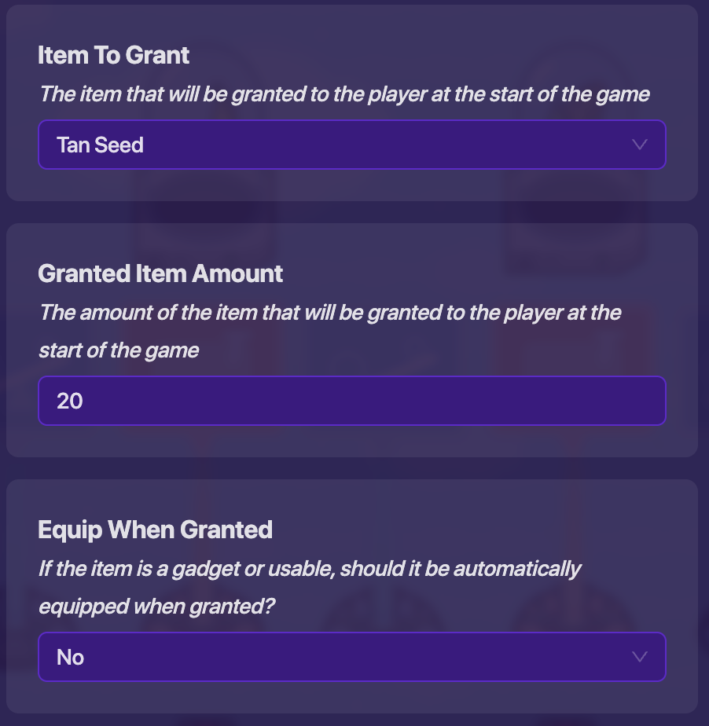Open the Equip When Granted dropdown

(351, 657)
